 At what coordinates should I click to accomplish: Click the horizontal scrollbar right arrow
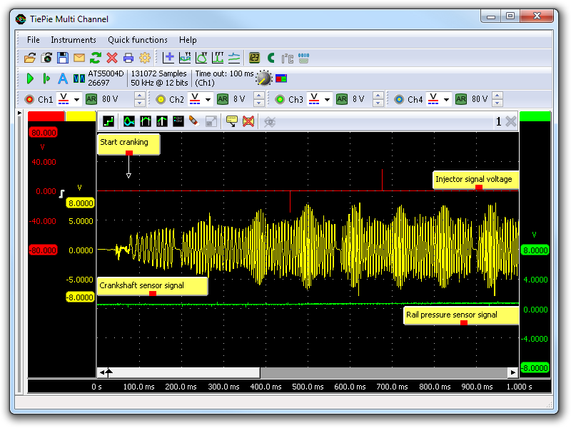[x=512, y=372]
